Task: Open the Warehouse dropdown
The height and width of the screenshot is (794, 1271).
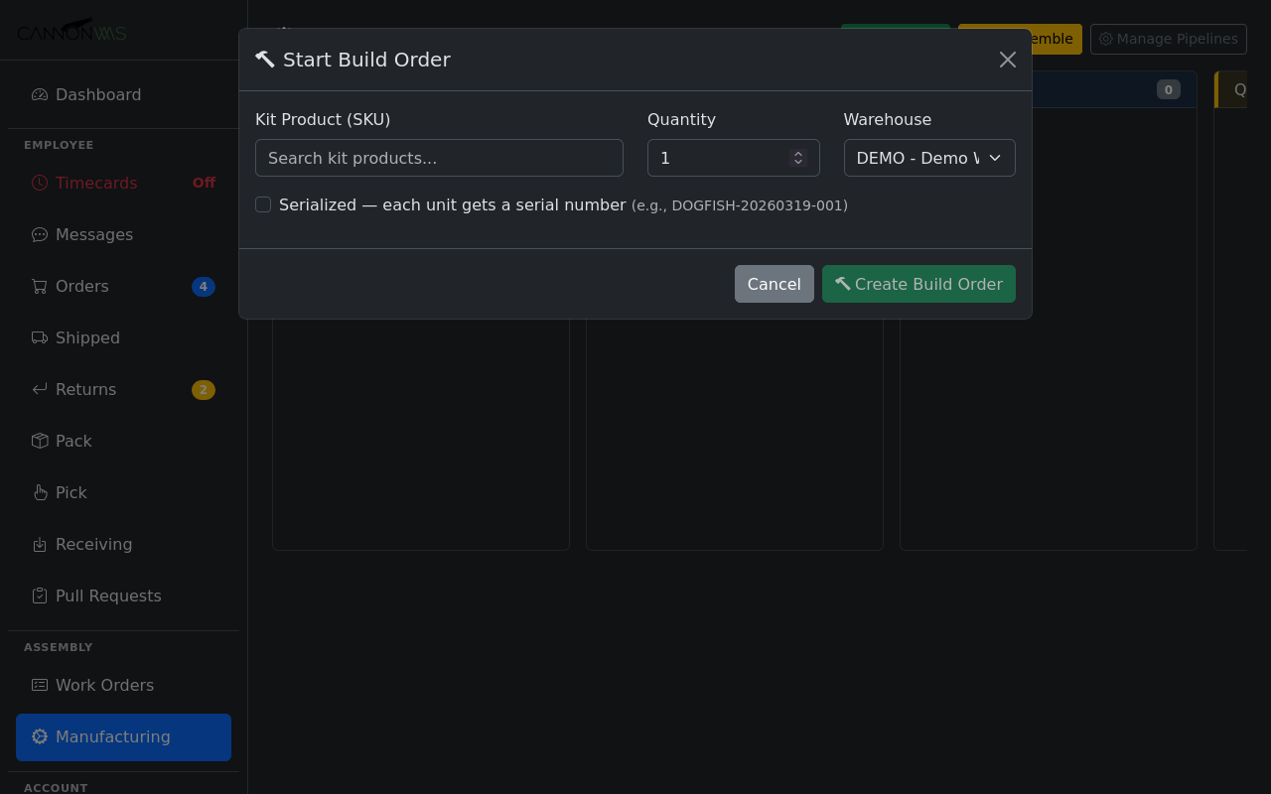Action: tap(928, 158)
